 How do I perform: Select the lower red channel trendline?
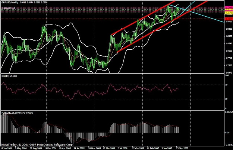162,27
